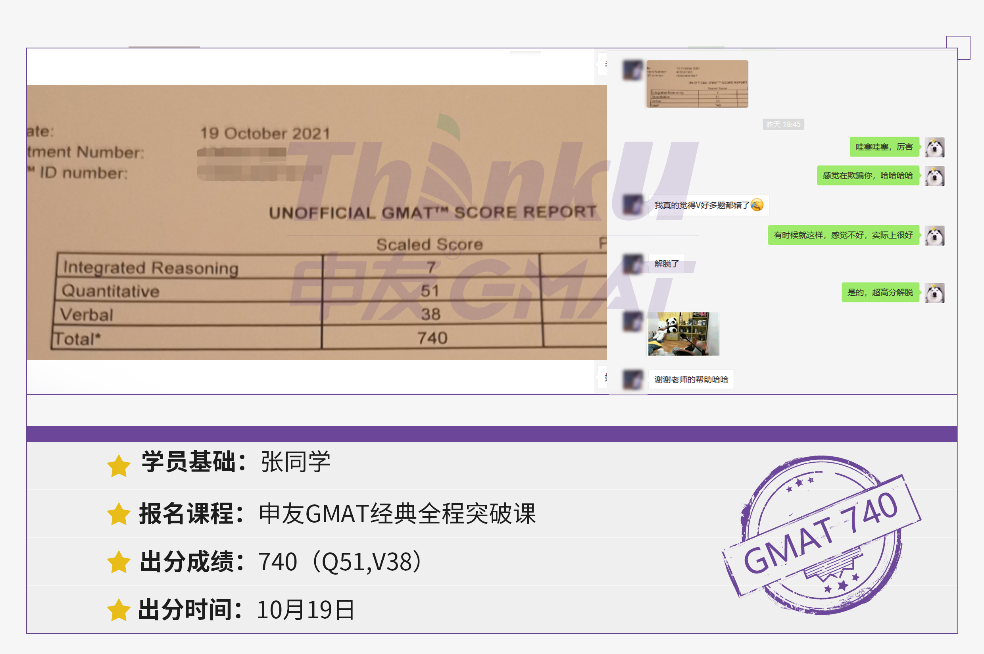Click the star icon beside '学员基础'
This screenshot has height=654, width=984.
coord(119,465)
